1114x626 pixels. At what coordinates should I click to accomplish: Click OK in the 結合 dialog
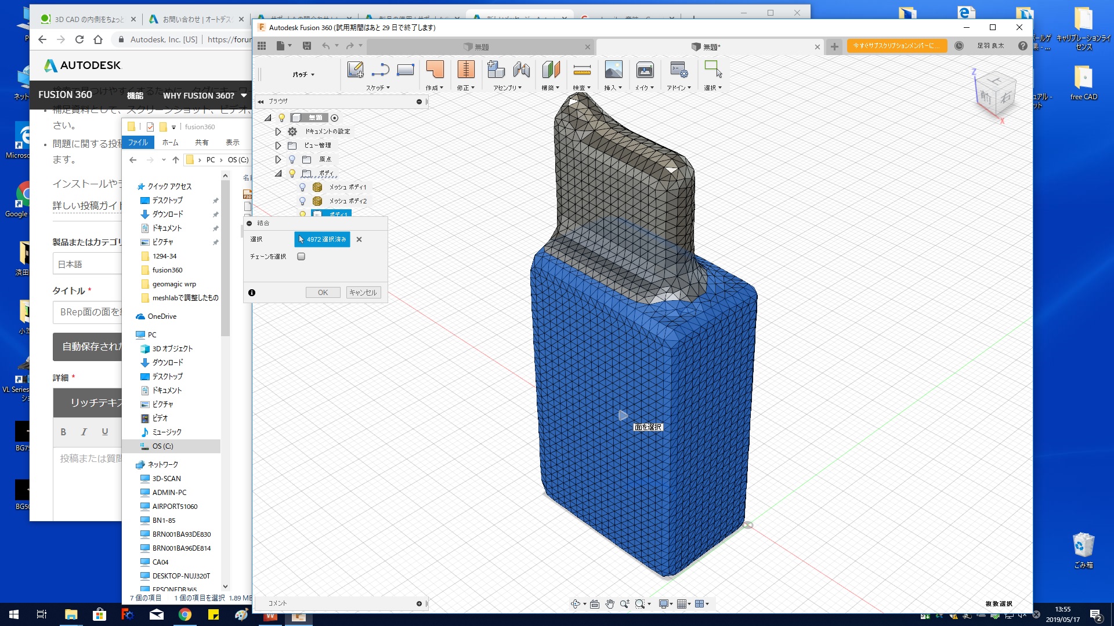pyautogui.click(x=323, y=293)
